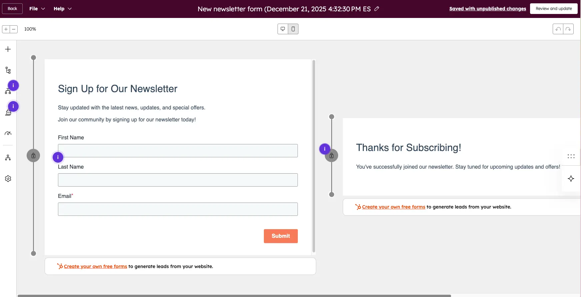This screenshot has height=297, width=581.
Task: Zoom in using the plus zoom control
Action: click(x=6, y=29)
